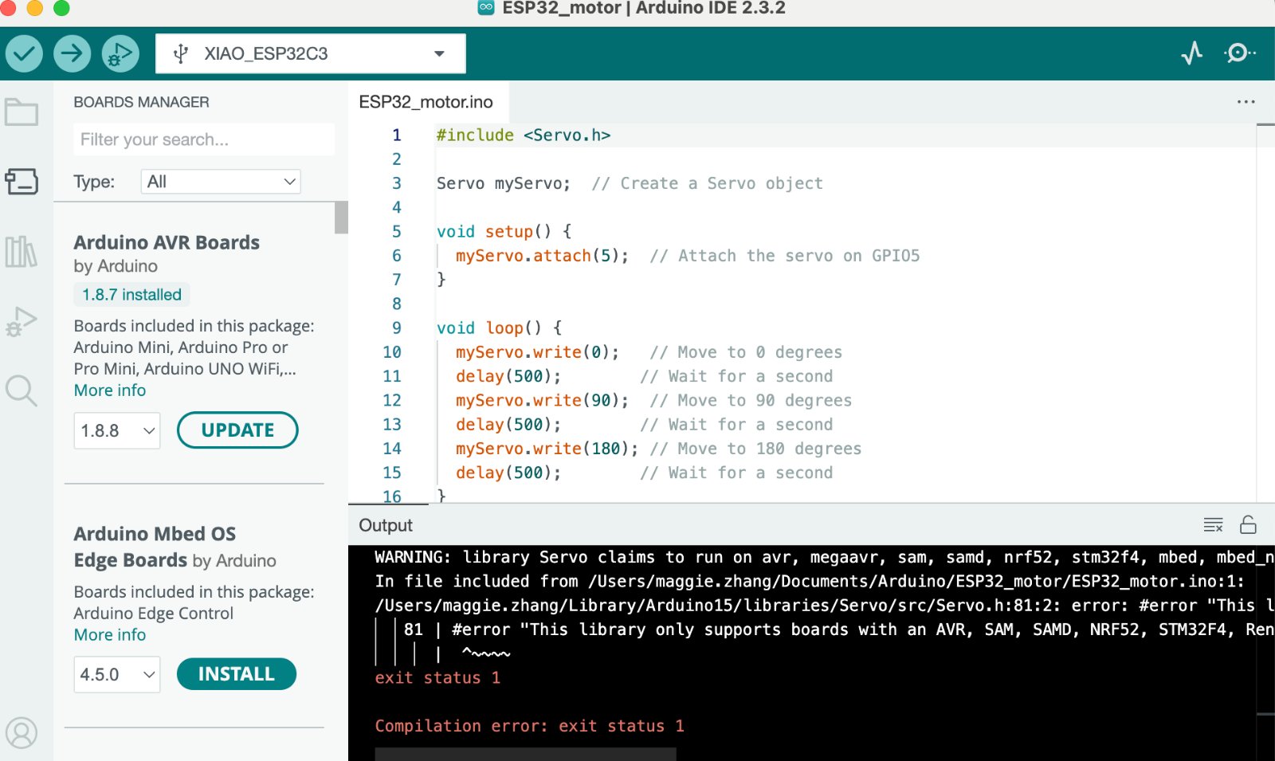The image size is (1275, 761).
Task: Open the account profile icon
Action: 22,732
